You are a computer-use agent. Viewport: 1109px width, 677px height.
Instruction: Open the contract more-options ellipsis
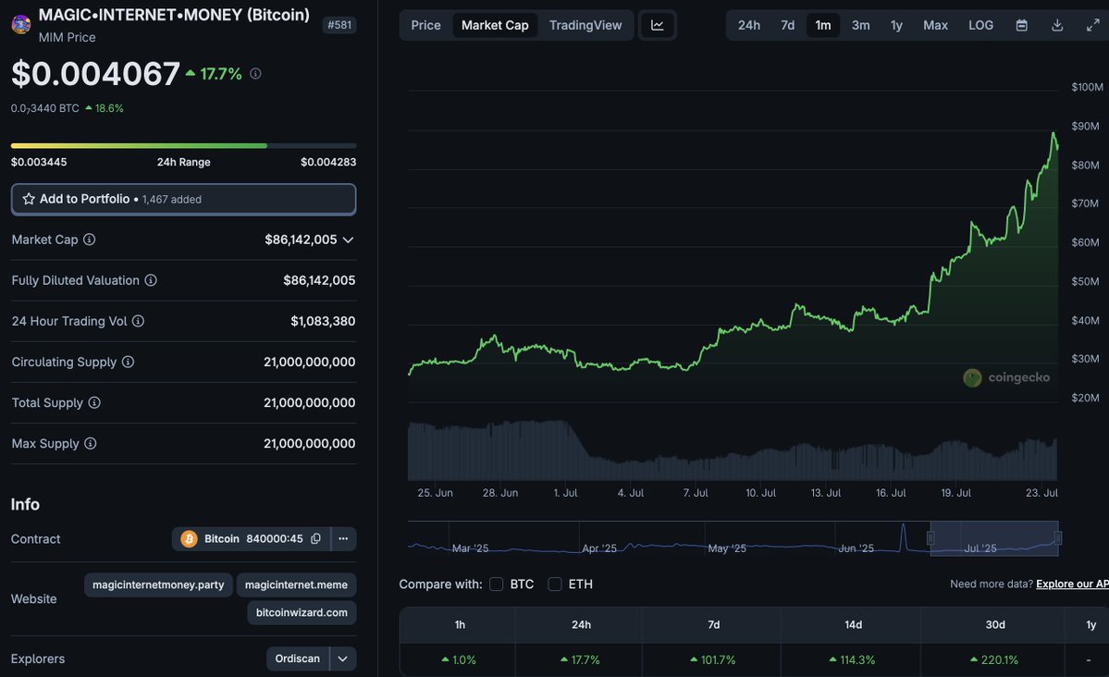[343, 539]
